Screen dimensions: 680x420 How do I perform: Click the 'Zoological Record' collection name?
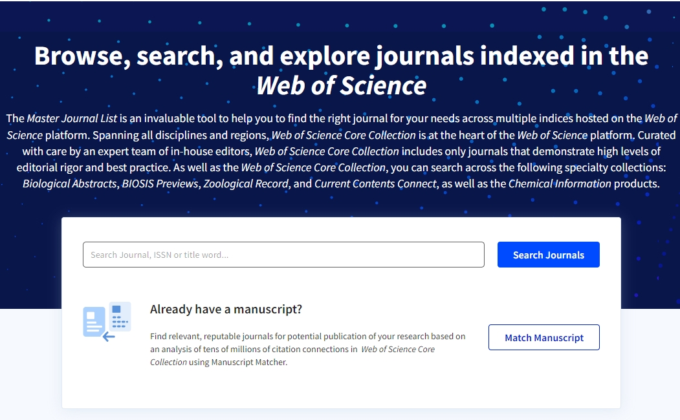point(246,184)
